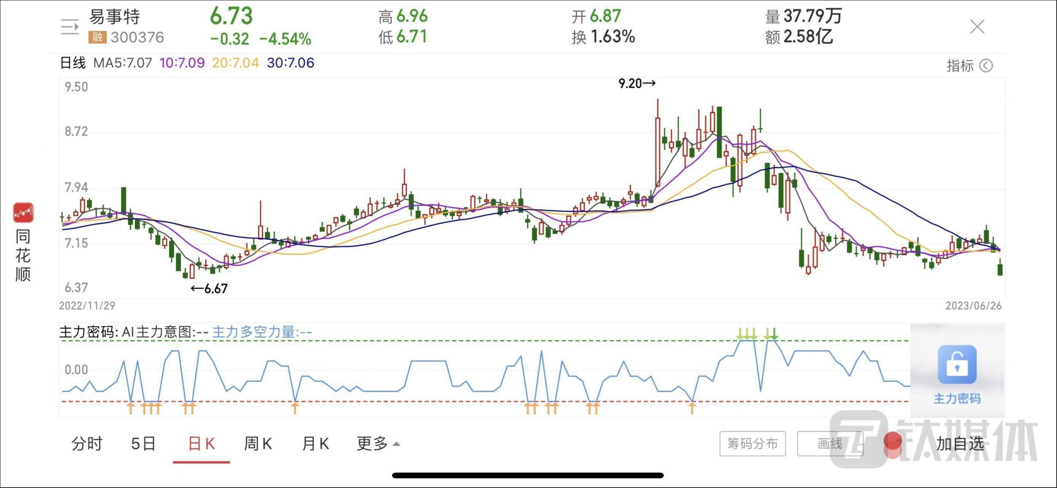Switch to the 5日 tab
This screenshot has height=488, width=1057.
tap(143, 444)
